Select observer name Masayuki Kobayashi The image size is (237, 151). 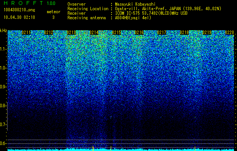point(135,4)
